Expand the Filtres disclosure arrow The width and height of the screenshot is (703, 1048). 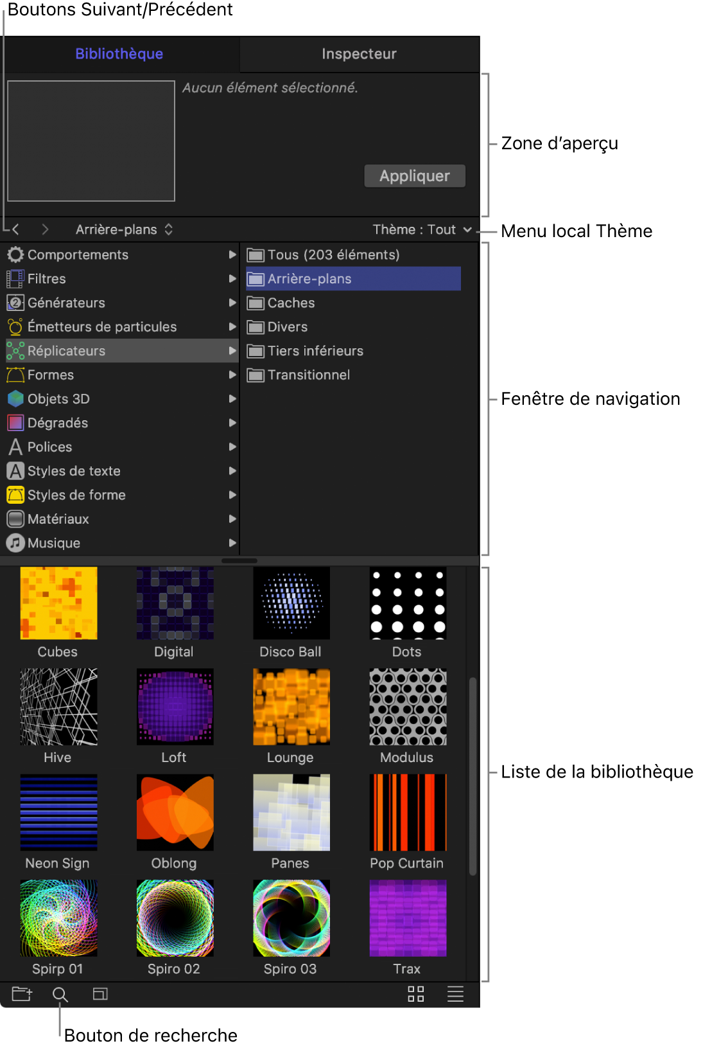[x=232, y=279]
